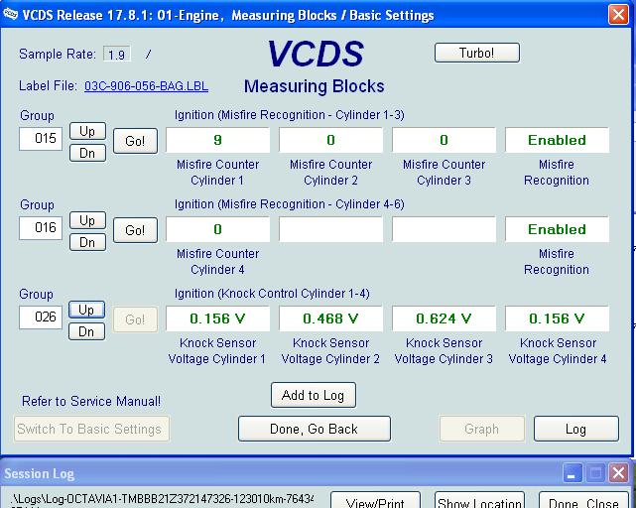Screen dimensions: 636x508
Task: Click Switch To Basic Settings button
Action: (x=91, y=429)
